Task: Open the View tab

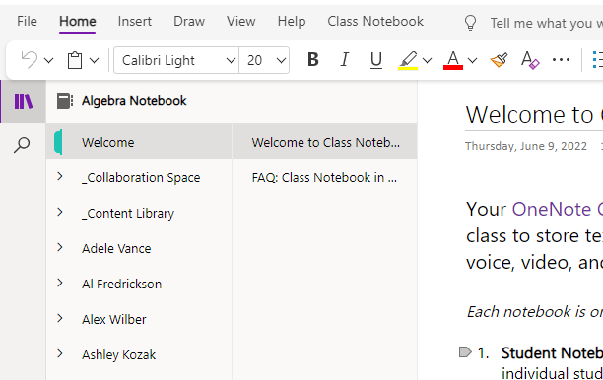Action: tap(240, 21)
